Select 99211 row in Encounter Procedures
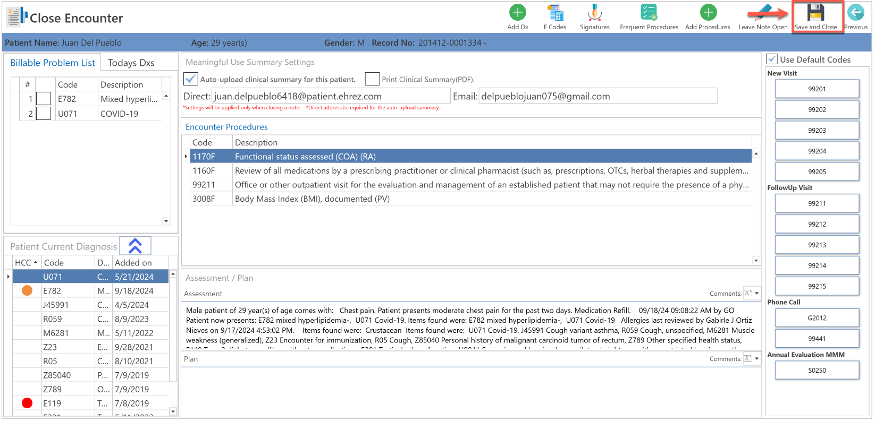The height and width of the screenshot is (421, 875). [x=470, y=185]
